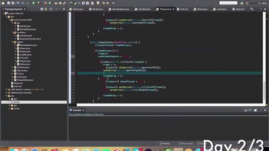Close the Console view
269x151 pixels.
(x=83, y=110)
